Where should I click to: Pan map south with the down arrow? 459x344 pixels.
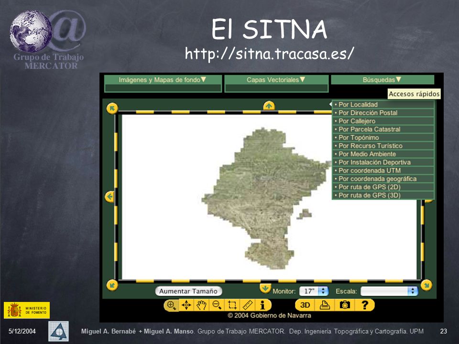[x=265, y=288]
